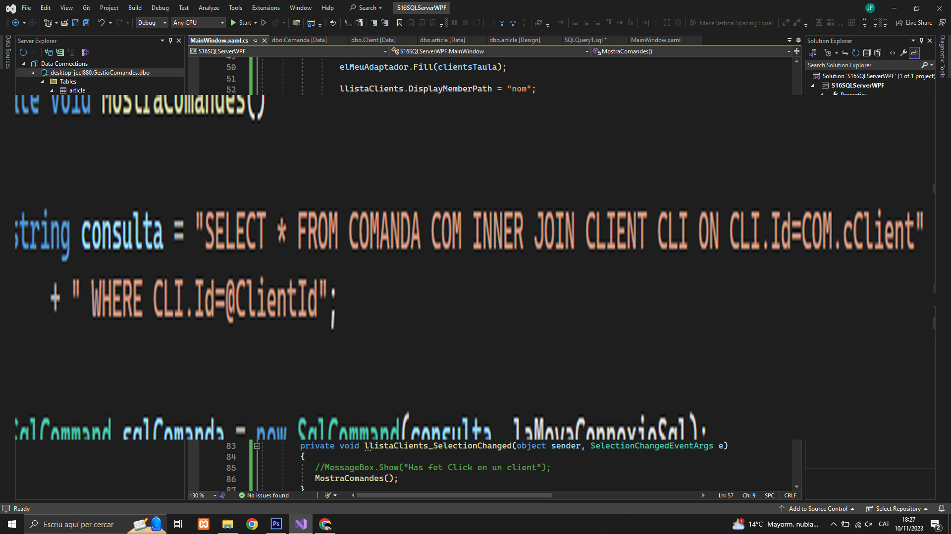Screen dimensions: 951x534
Task: Switch to SQLQuery1.sql tab
Action: tap(584, 40)
